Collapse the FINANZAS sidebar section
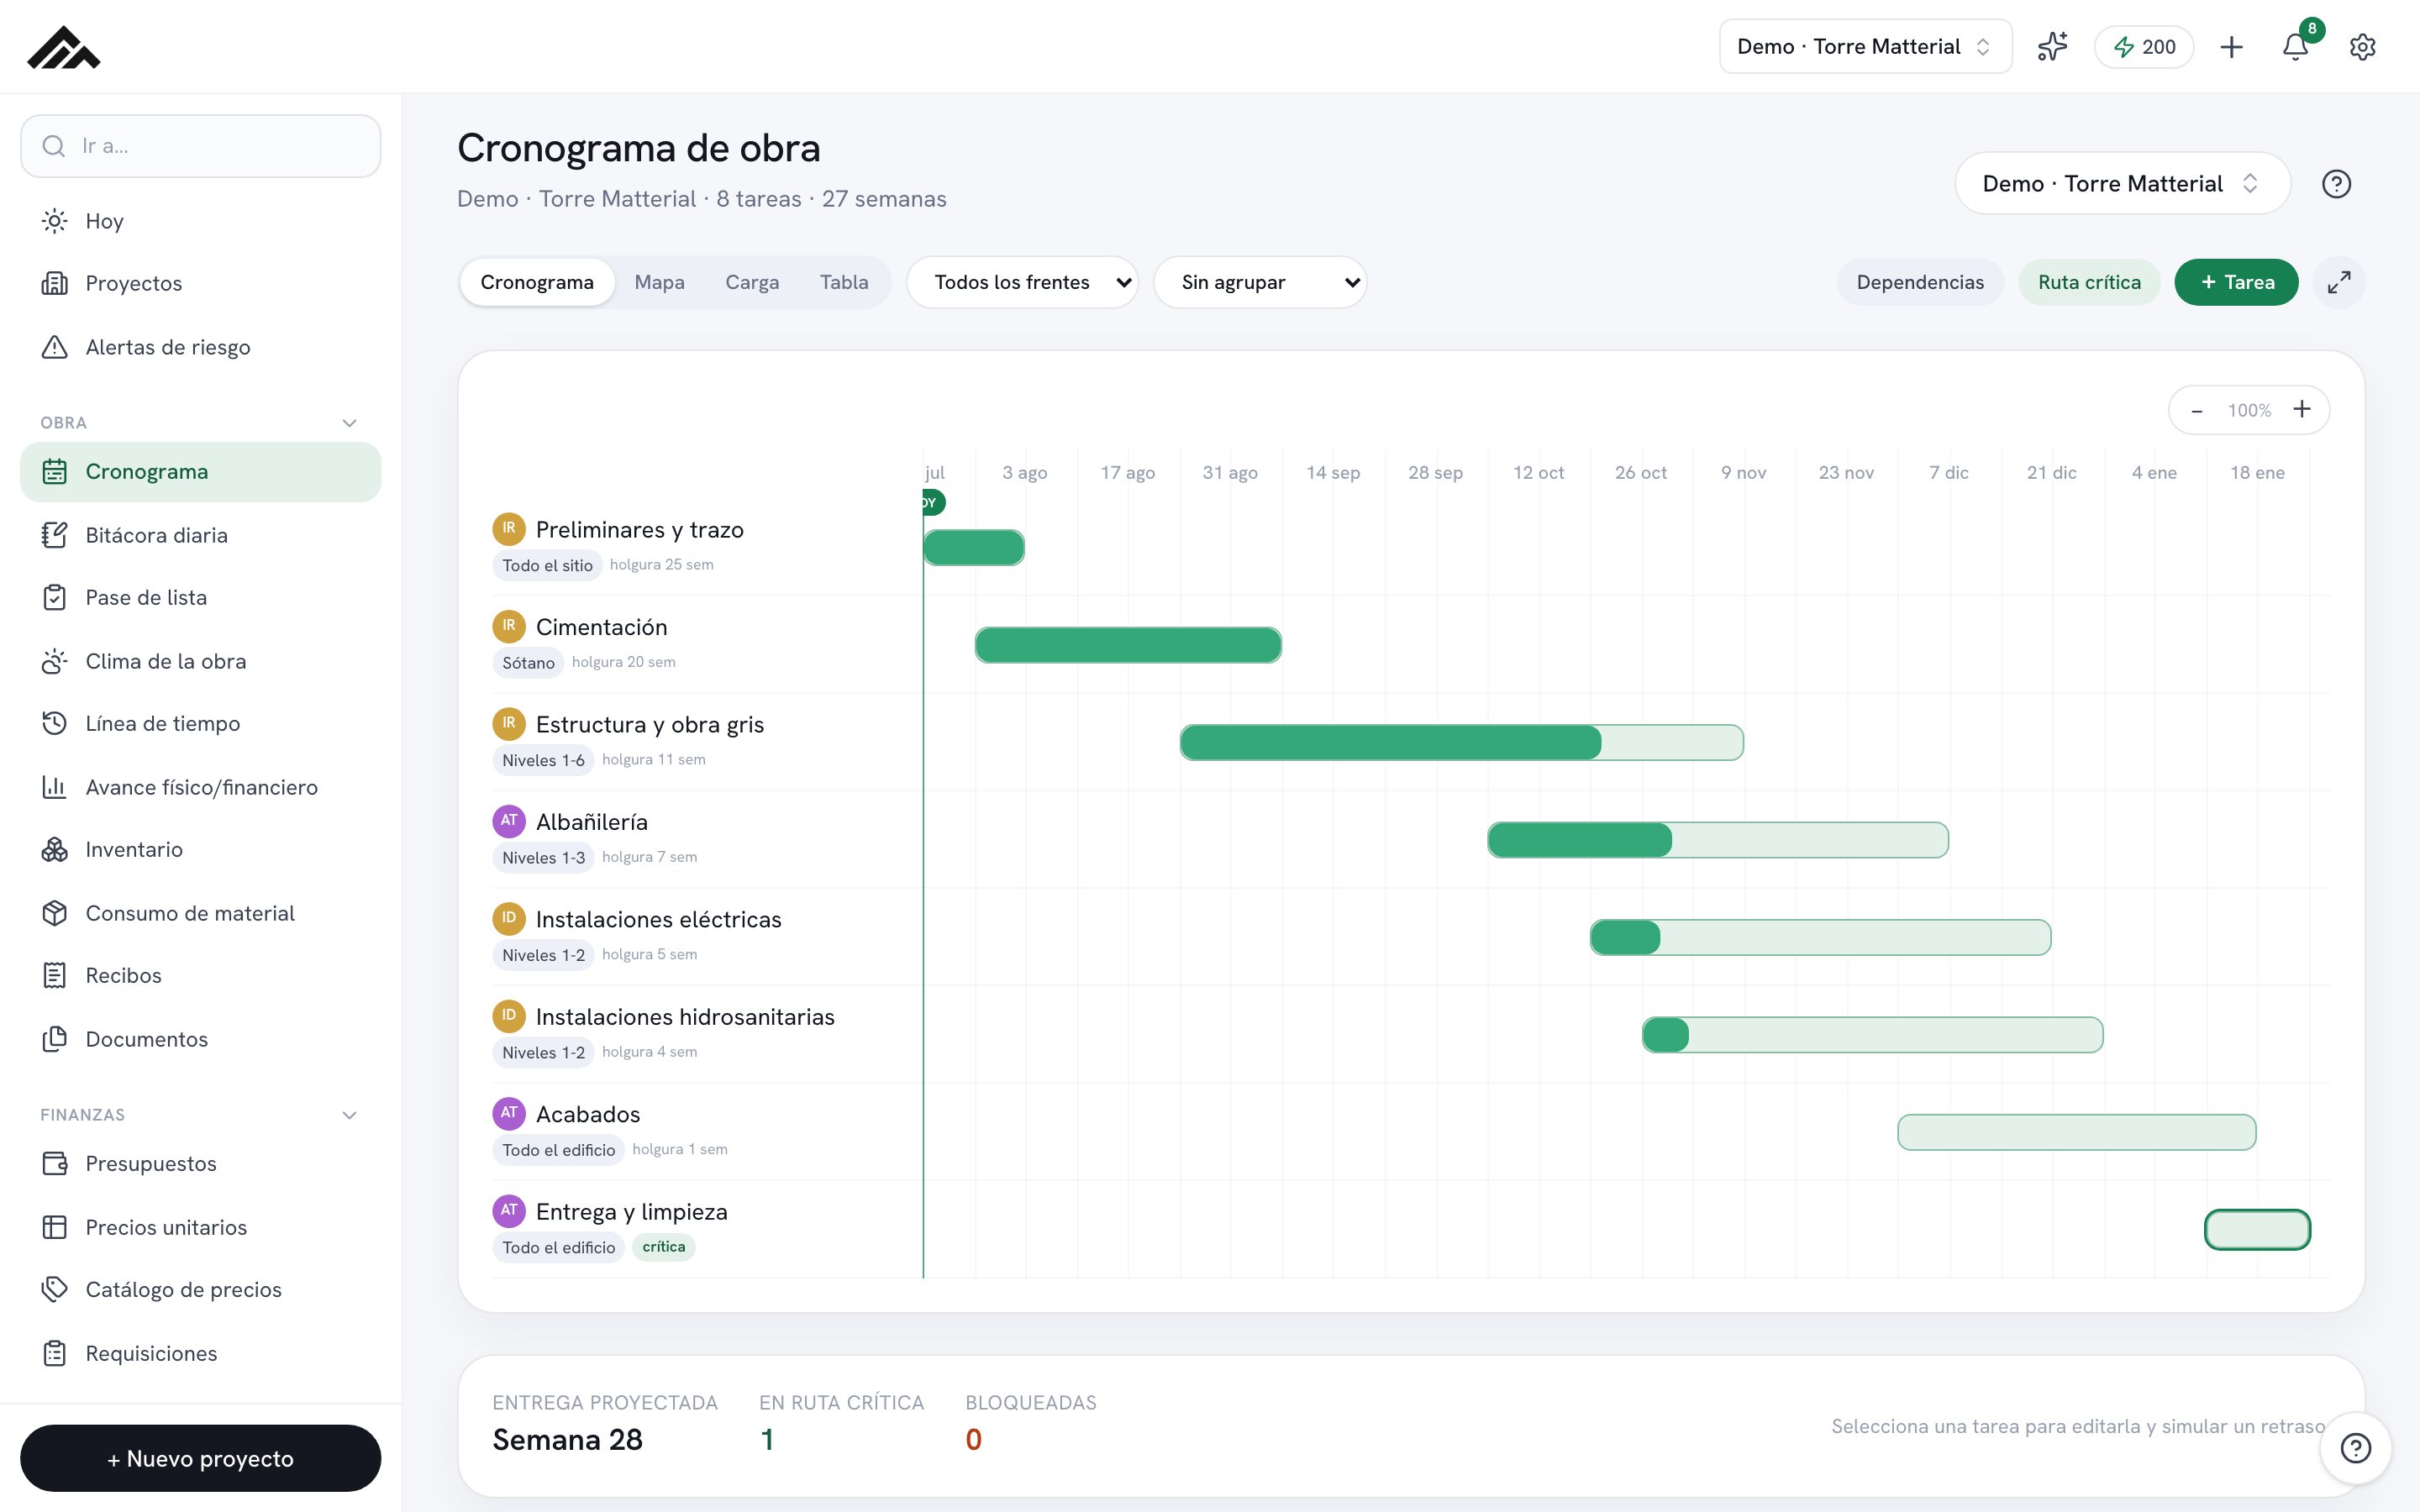Image resolution: width=2420 pixels, height=1512 pixels. point(349,1115)
